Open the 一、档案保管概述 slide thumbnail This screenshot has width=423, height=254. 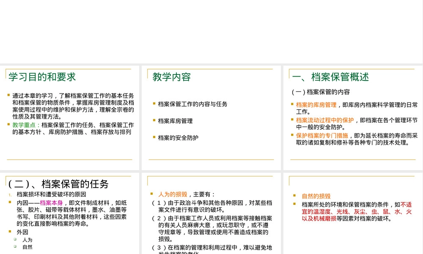353,118
